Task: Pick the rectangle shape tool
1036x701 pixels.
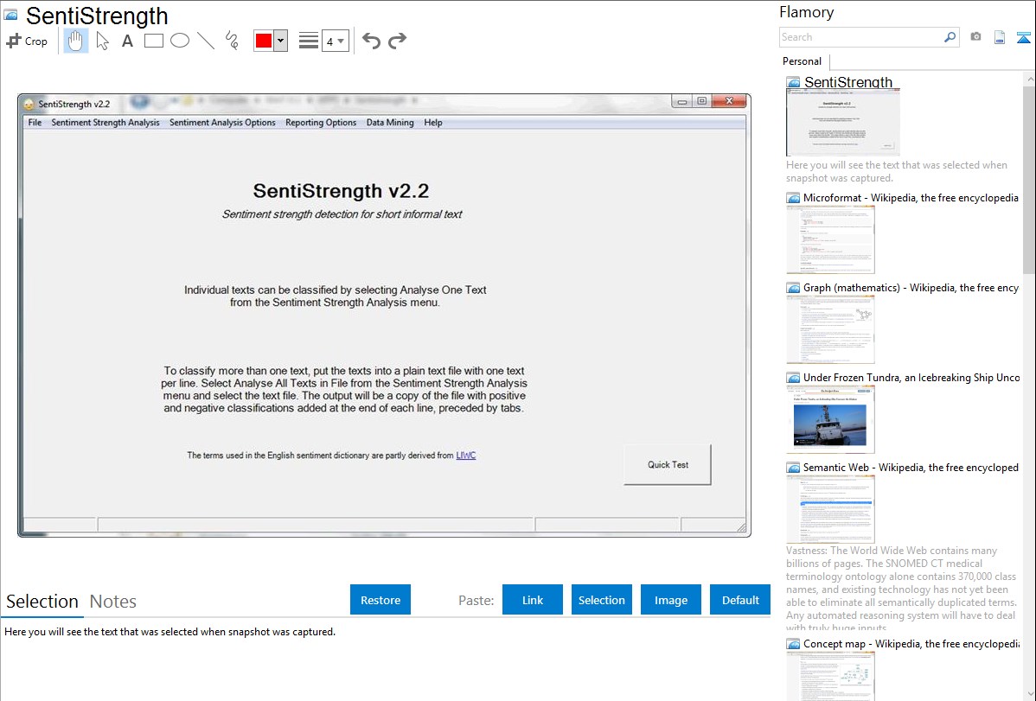Action: point(154,41)
